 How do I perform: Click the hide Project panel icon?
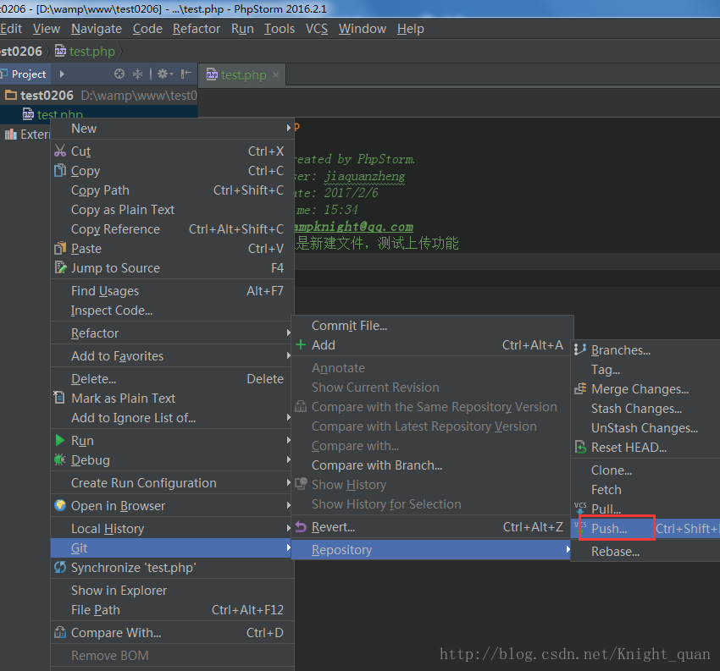point(186,74)
